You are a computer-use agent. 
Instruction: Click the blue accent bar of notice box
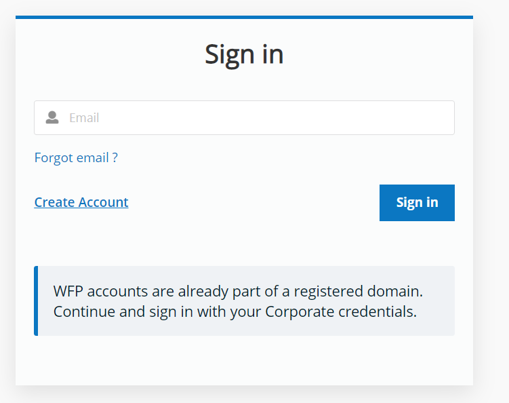tap(36, 301)
